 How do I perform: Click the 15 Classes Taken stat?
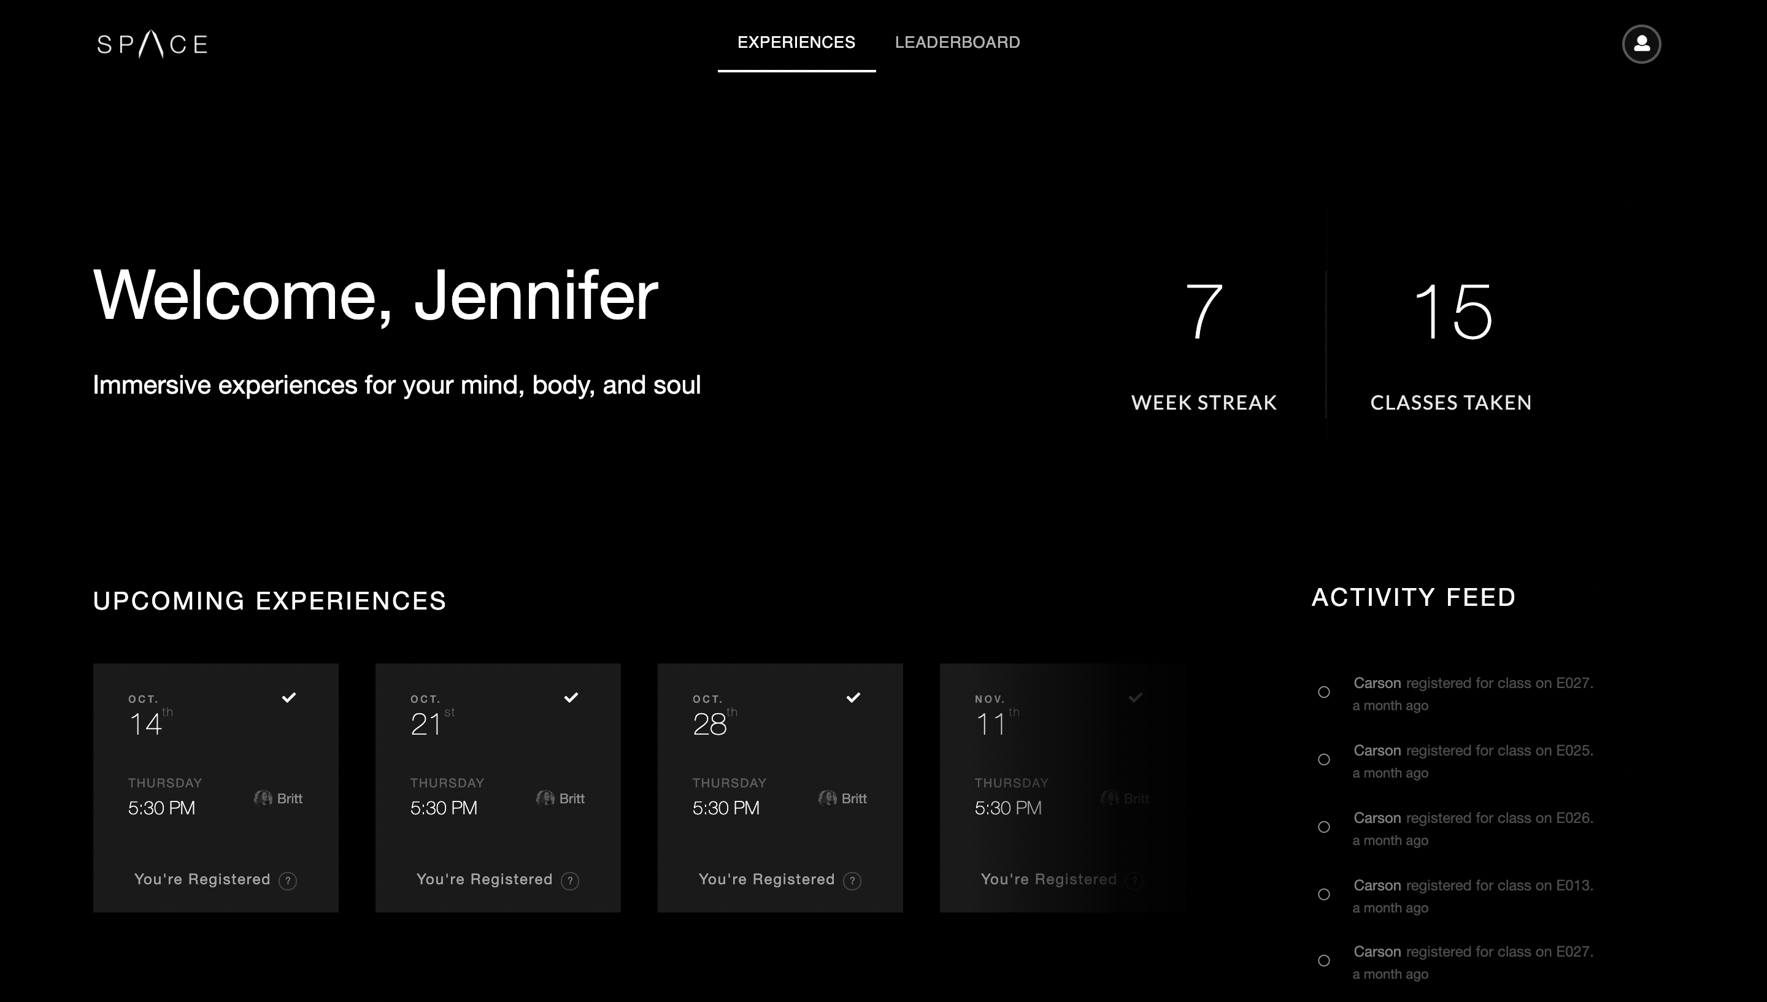pyautogui.click(x=1451, y=344)
